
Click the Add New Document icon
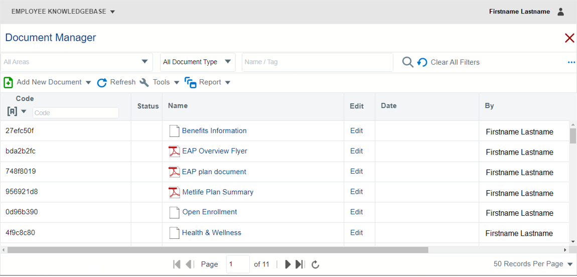(x=8, y=82)
